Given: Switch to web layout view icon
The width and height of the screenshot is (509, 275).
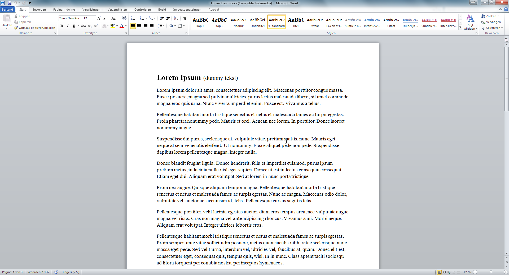Looking at the screenshot, I should [449, 272].
